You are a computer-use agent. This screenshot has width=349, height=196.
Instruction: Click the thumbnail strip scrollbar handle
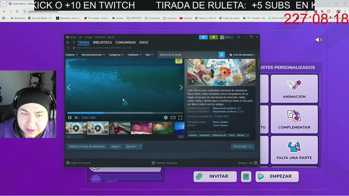(x=78, y=137)
